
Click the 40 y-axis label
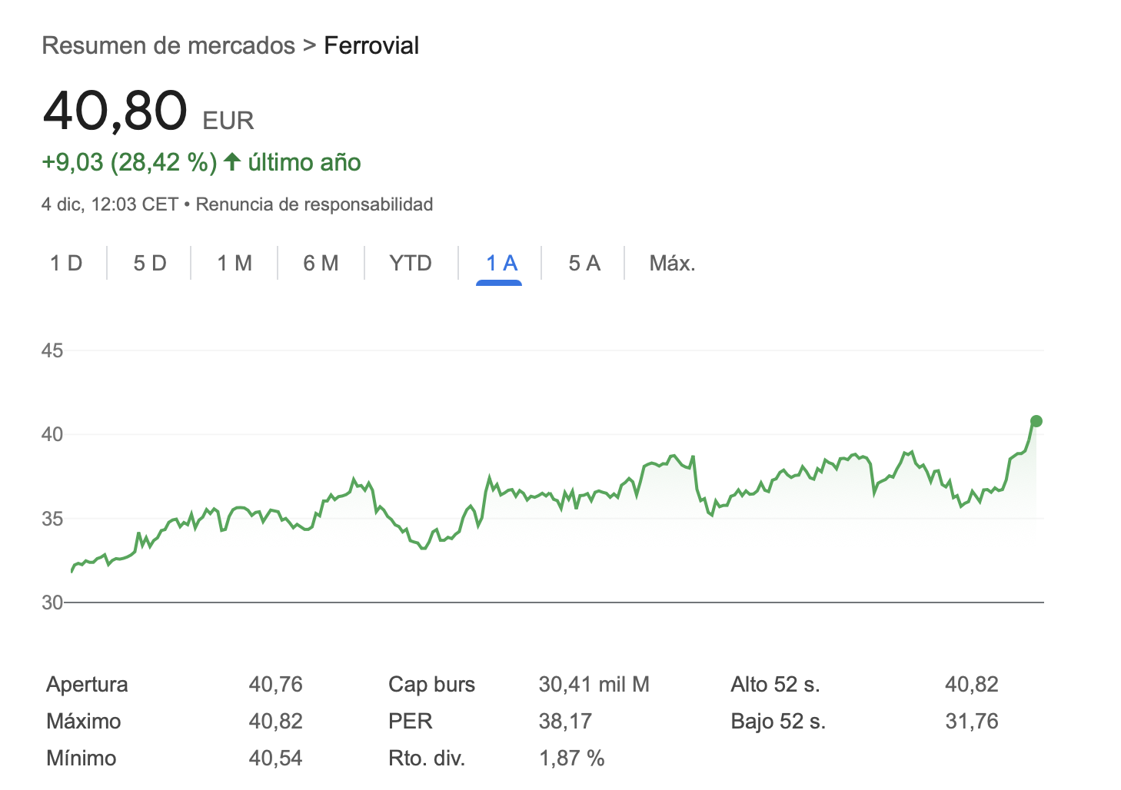point(52,435)
